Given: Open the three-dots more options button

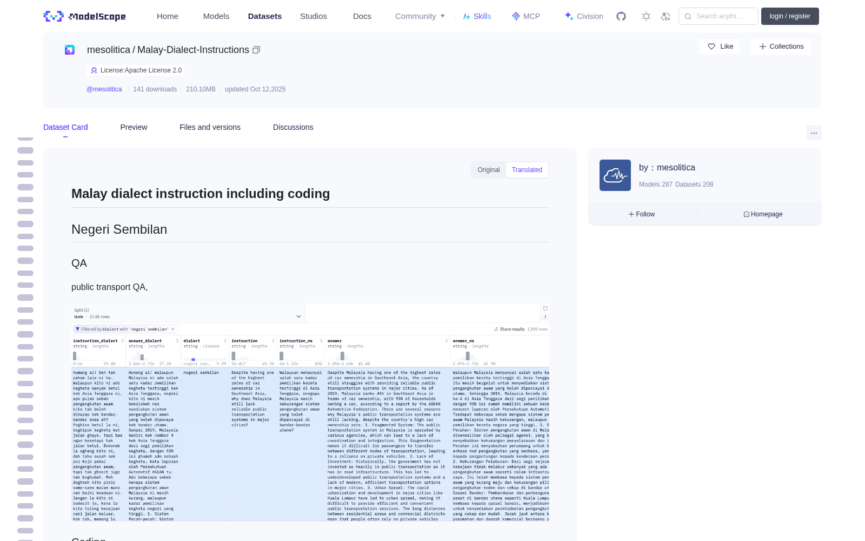Looking at the screenshot, I should point(814,133).
